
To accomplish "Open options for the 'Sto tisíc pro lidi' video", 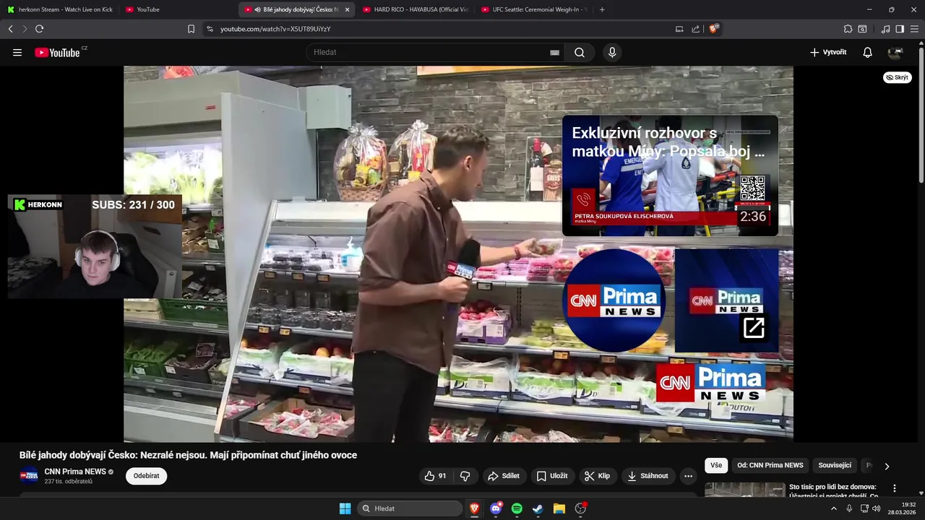I will [x=895, y=488].
